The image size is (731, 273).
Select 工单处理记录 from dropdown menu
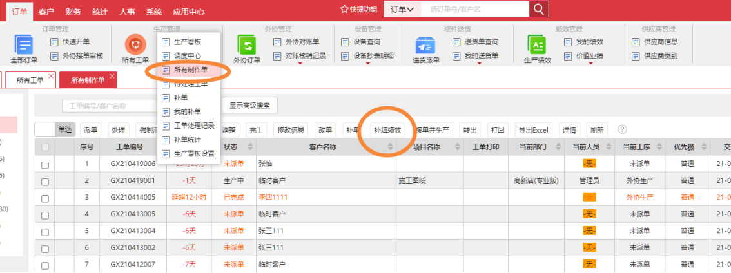(x=188, y=126)
